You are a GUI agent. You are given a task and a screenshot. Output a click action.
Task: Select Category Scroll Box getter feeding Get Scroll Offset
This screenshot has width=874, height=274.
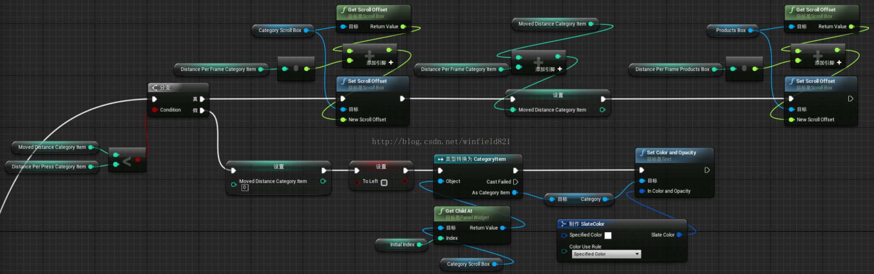point(283,30)
